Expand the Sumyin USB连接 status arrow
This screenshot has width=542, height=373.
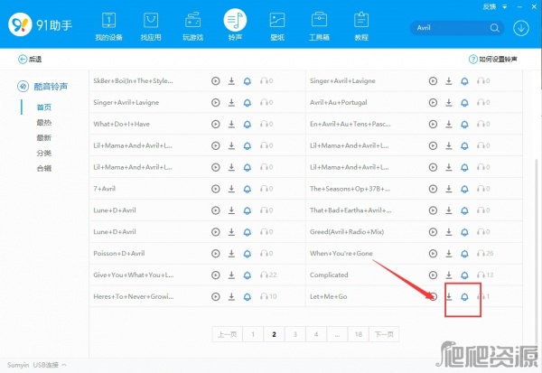[x=64, y=365]
